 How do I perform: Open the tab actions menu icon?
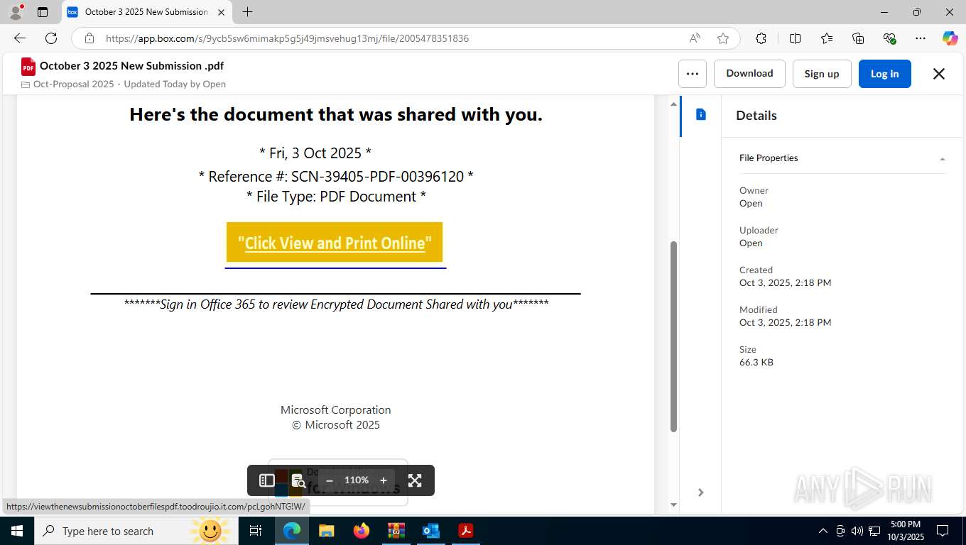tap(43, 12)
